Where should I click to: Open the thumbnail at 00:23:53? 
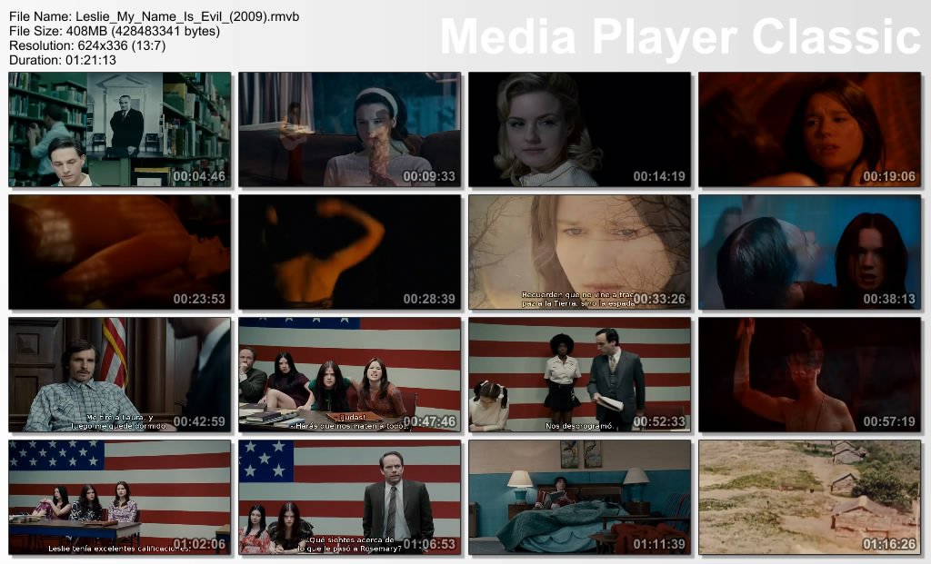click(120, 252)
